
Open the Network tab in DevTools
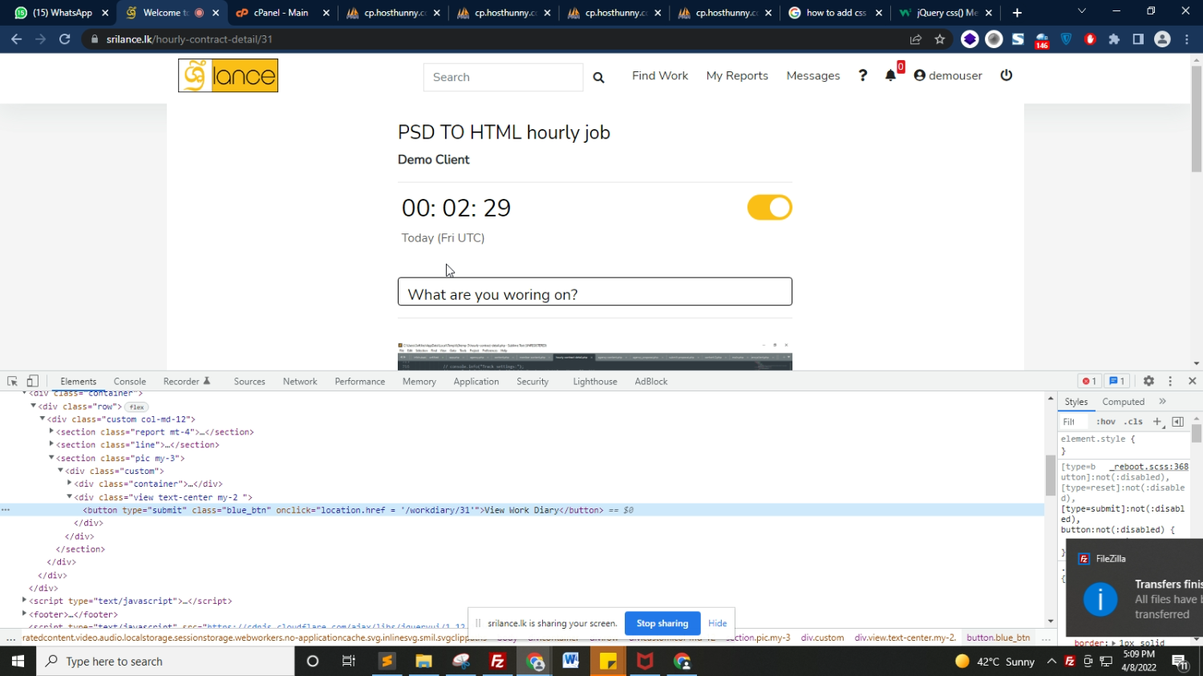point(300,382)
